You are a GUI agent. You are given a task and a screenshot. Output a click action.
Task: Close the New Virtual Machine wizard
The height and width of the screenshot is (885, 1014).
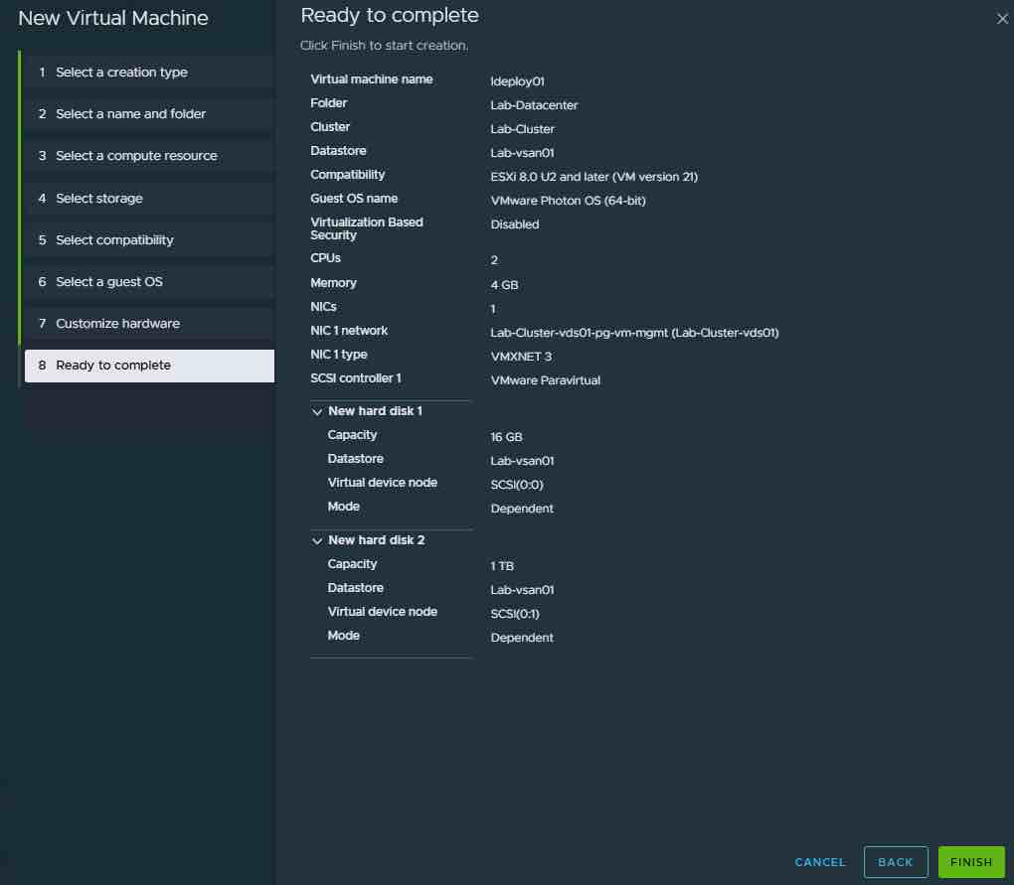1001,19
